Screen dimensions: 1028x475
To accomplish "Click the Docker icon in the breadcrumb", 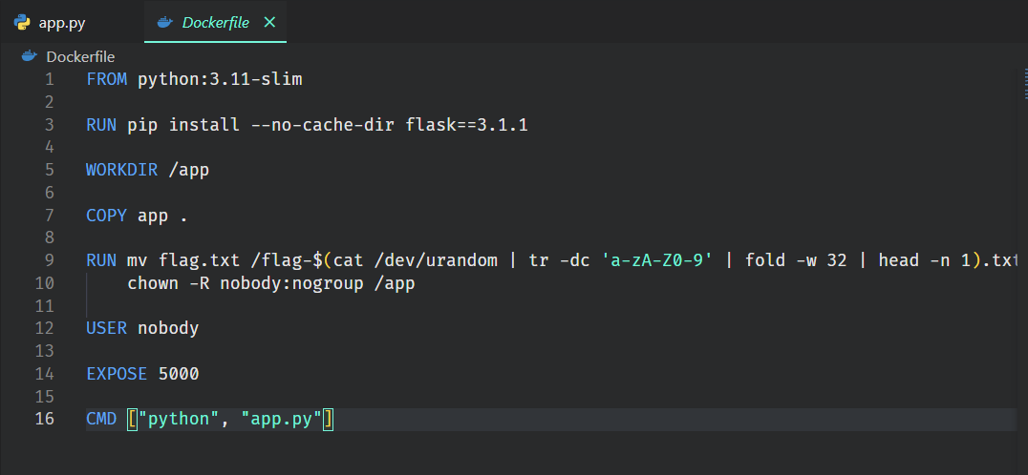I will point(29,56).
